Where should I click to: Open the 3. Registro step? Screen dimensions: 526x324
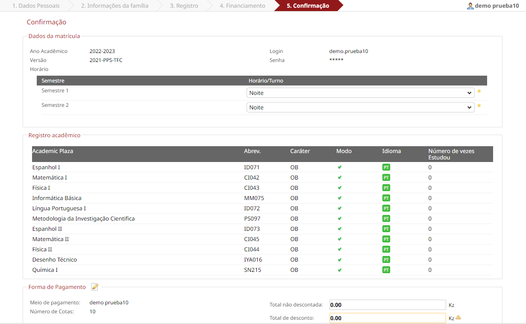184,6
